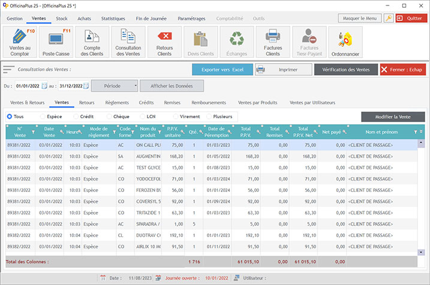Expand the Période dropdown
Image resolution: width=430 pixels, height=285 pixels.
[x=136, y=86]
